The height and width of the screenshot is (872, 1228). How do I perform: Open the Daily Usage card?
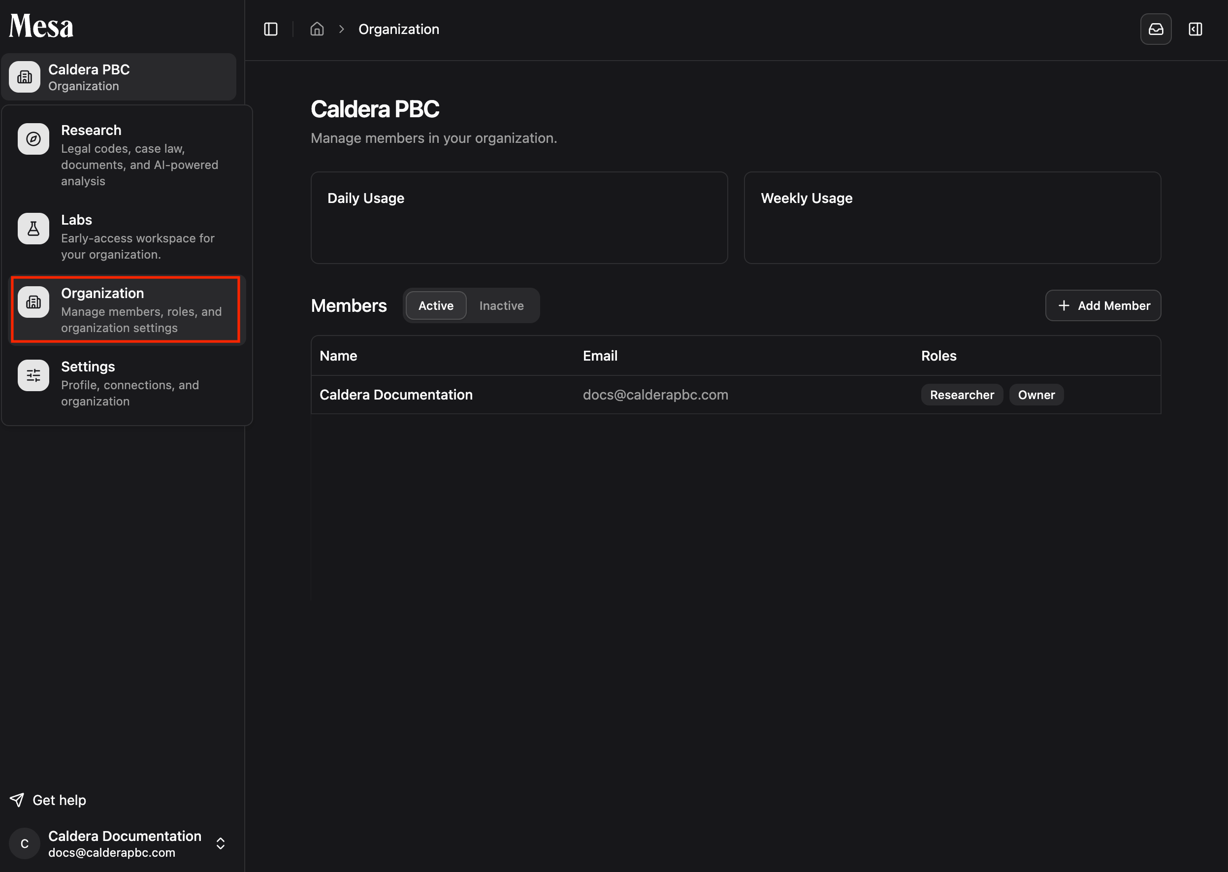tap(519, 217)
